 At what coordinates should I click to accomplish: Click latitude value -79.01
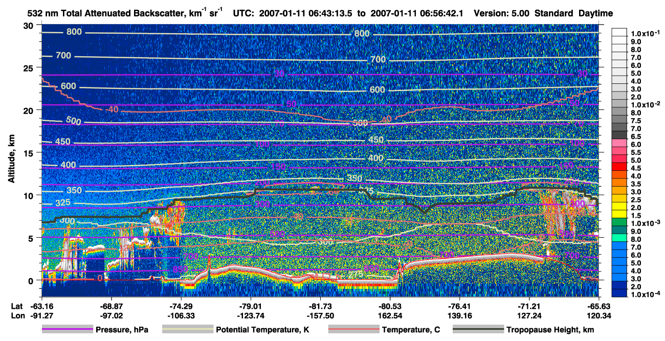tap(250, 307)
